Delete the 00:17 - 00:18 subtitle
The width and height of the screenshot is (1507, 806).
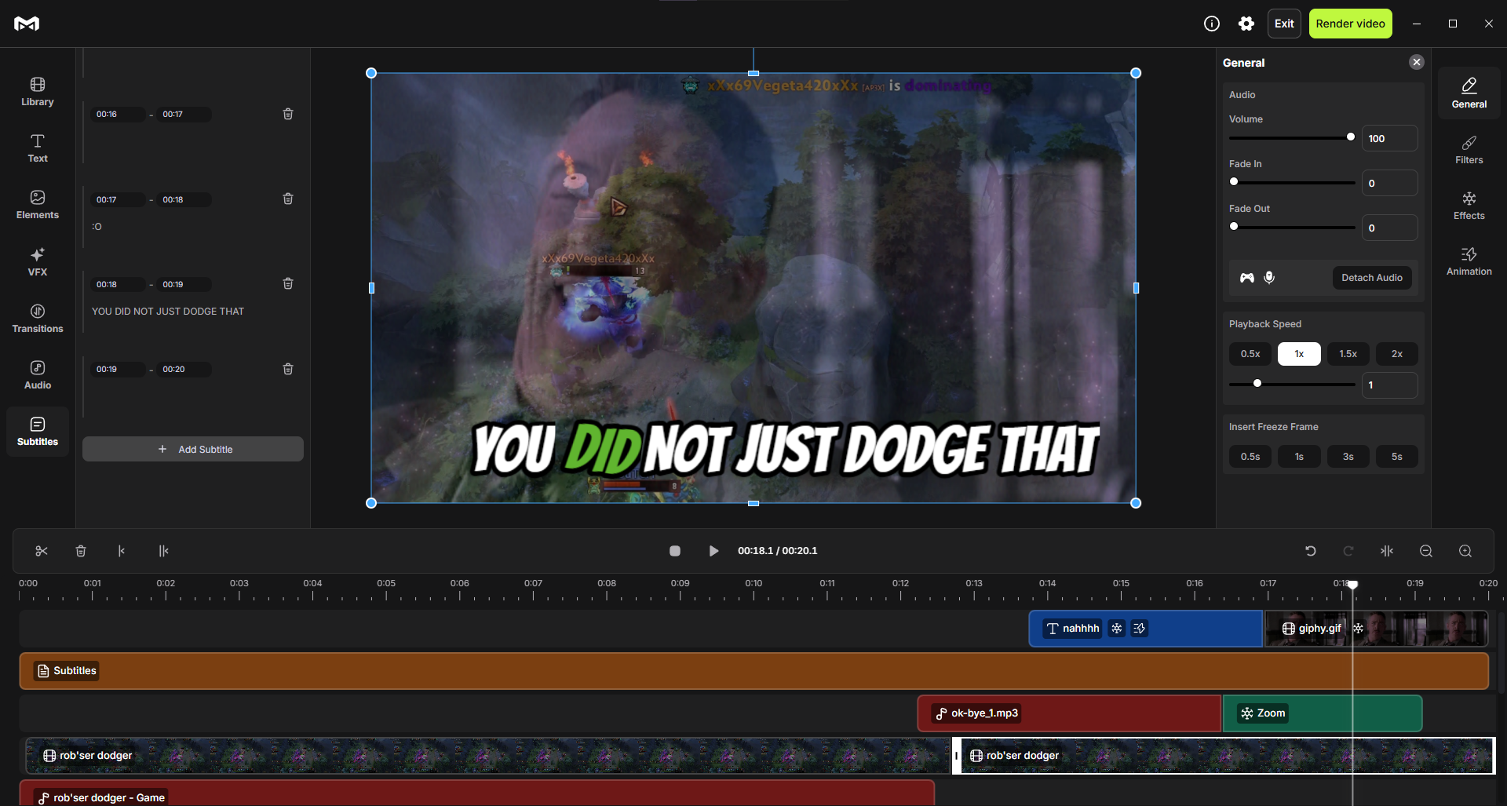(x=288, y=199)
